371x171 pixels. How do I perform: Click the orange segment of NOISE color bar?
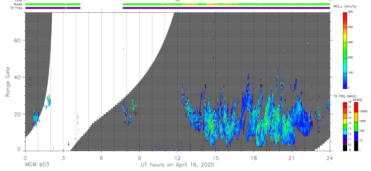[x=356, y=117]
